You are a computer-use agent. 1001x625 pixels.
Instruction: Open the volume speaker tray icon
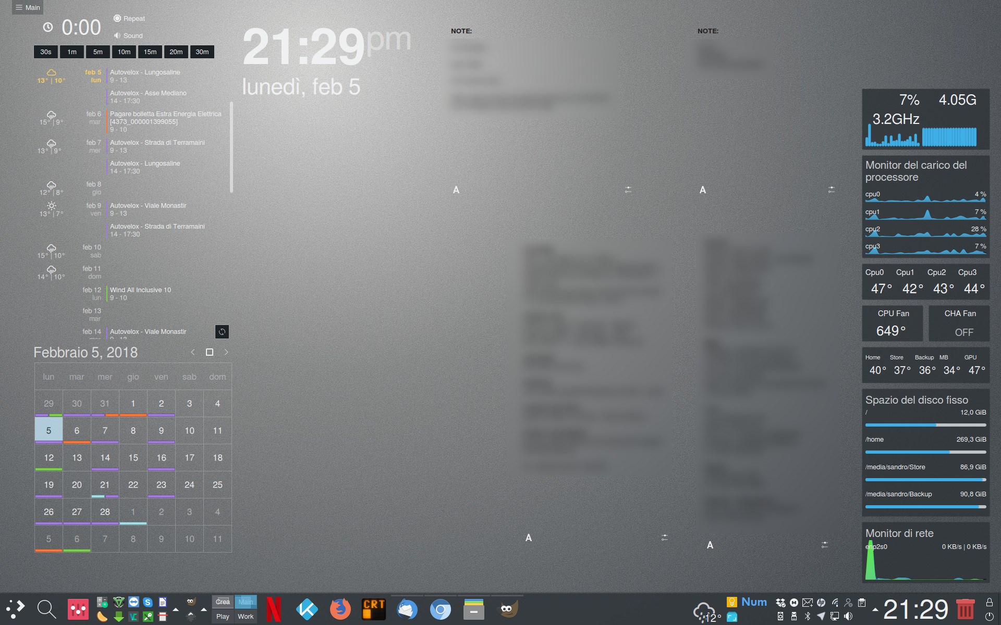pyautogui.click(x=848, y=616)
